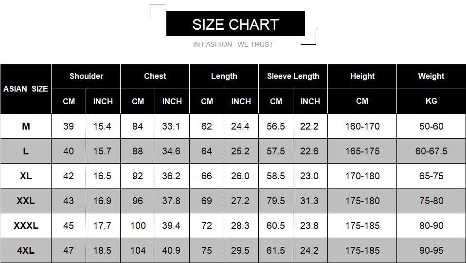Viewport: 466px width, 263px height.
Task: Select the 60-67.5 weight cell
Action: (431, 151)
